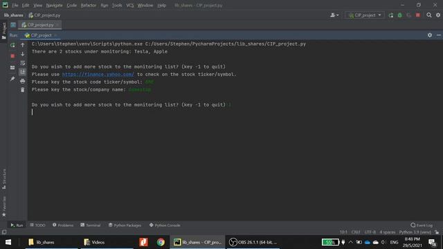Open the Project tool window sidebar

tap(3, 30)
